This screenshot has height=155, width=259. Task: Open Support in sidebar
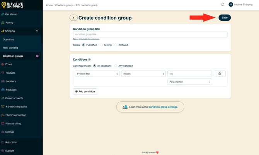pyautogui.click(x=9, y=151)
